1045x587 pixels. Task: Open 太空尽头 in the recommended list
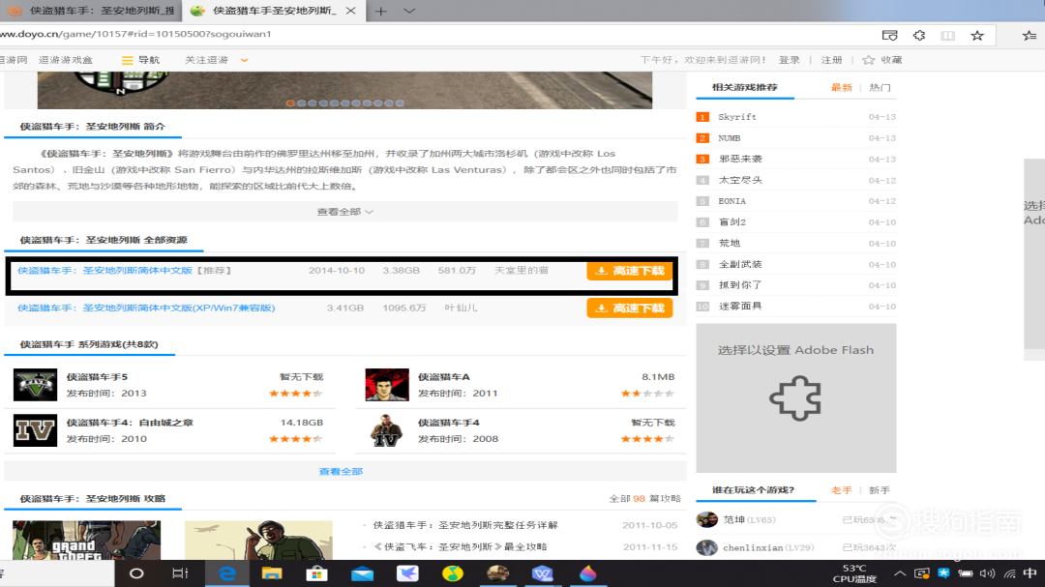pyautogui.click(x=740, y=180)
